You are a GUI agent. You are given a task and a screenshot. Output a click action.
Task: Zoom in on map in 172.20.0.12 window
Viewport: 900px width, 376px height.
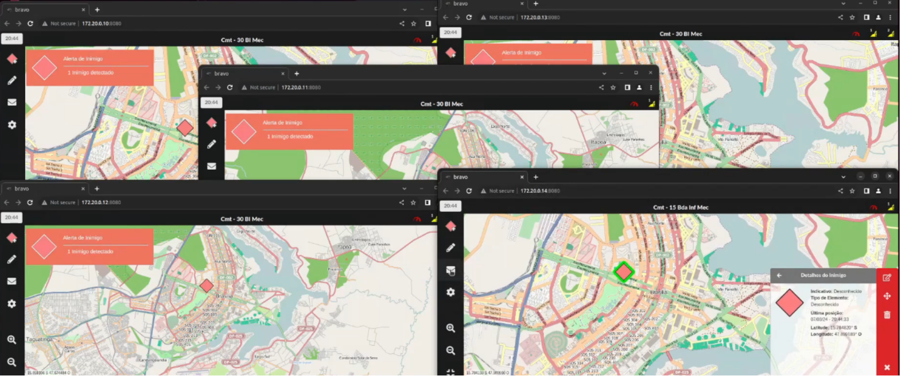(12, 340)
